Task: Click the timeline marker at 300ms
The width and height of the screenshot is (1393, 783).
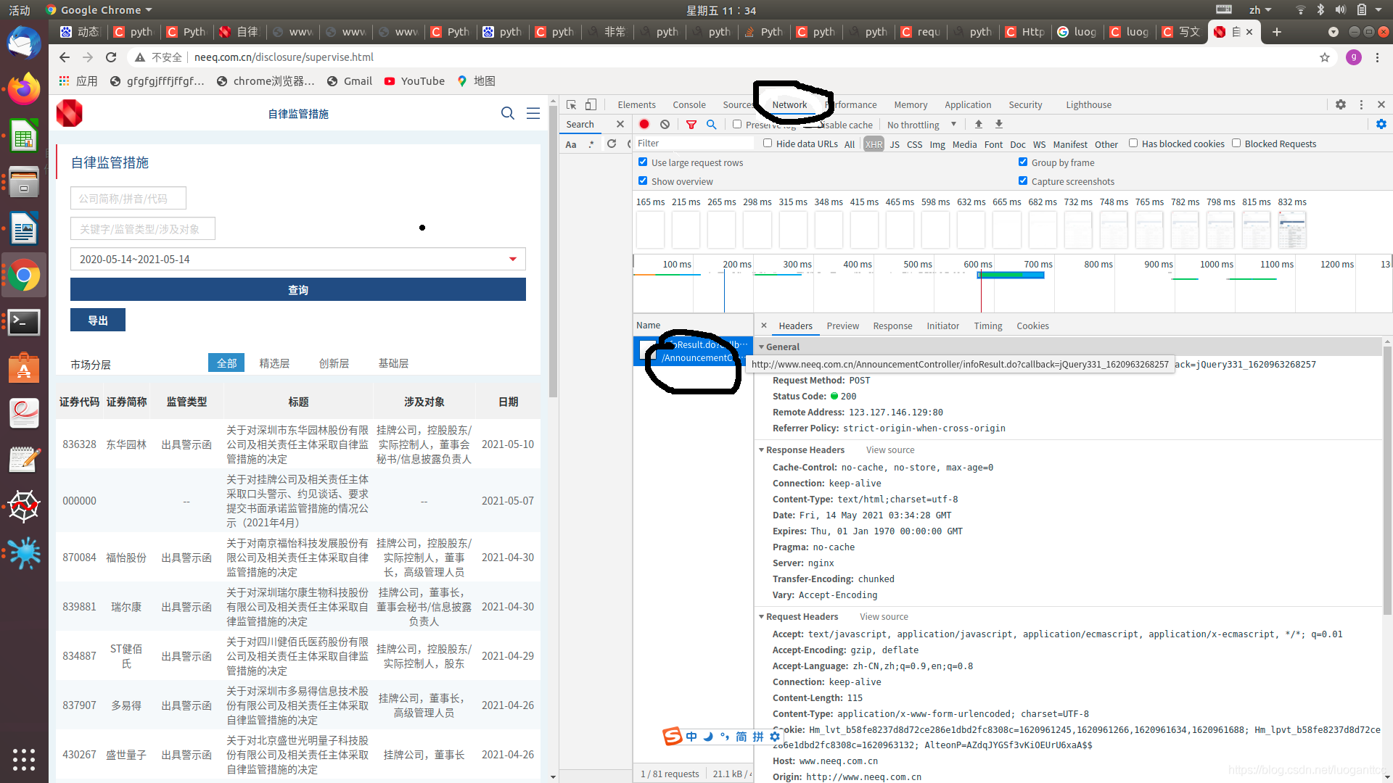Action: pyautogui.click(x=797, y=264)
